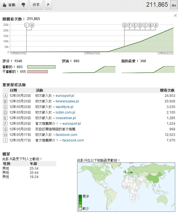Click the 觀看次數 column header
Image resolution: width=178 pixels, height=214 pixels.
(167, 90)
